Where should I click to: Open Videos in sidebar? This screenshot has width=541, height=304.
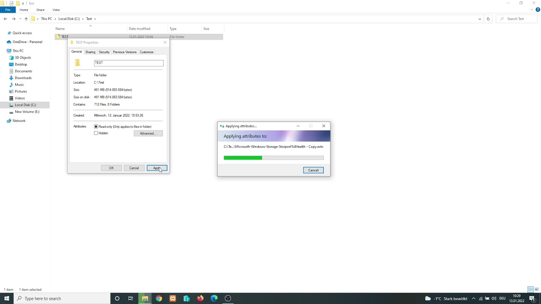pos(19,98)
